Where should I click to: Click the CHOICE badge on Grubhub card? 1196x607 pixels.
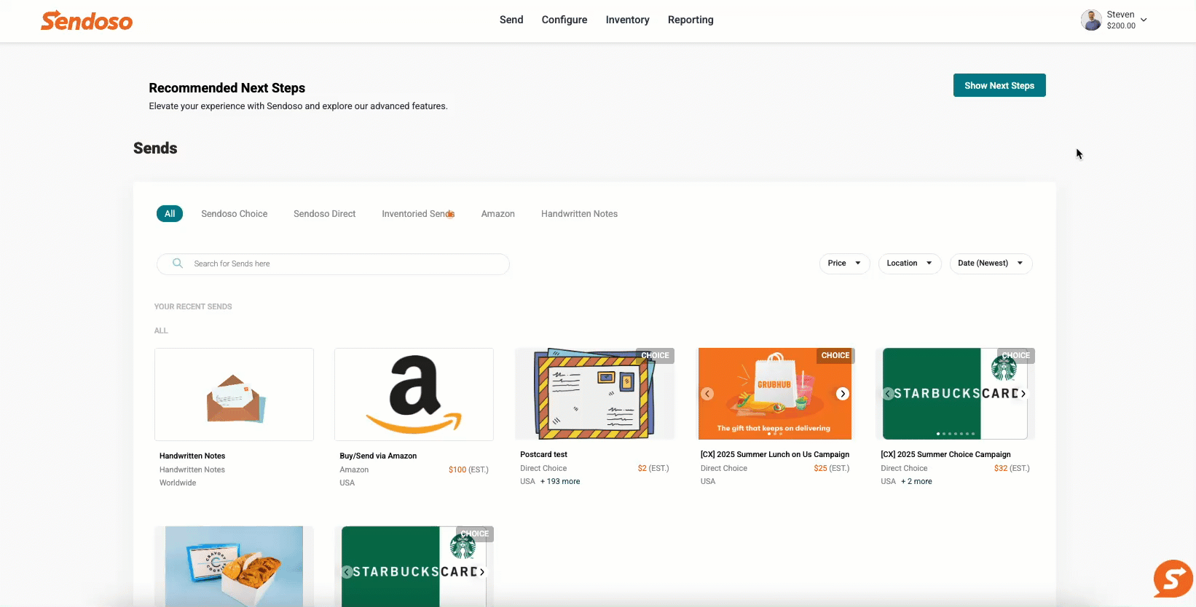835,356
